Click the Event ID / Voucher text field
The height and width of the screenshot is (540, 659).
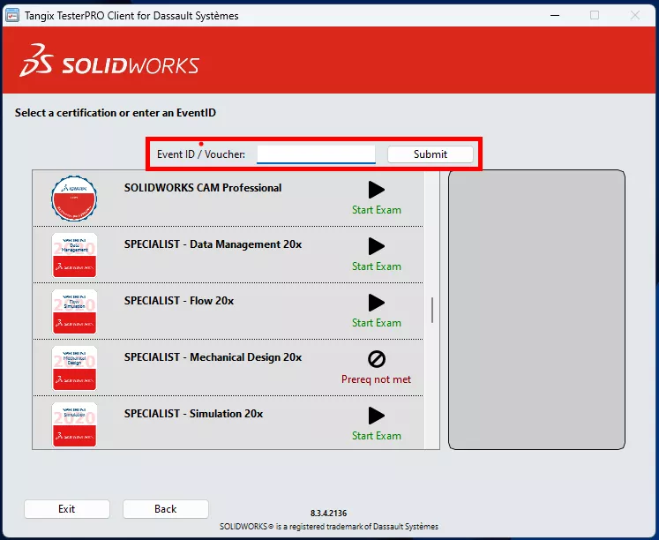pos(316,154)
